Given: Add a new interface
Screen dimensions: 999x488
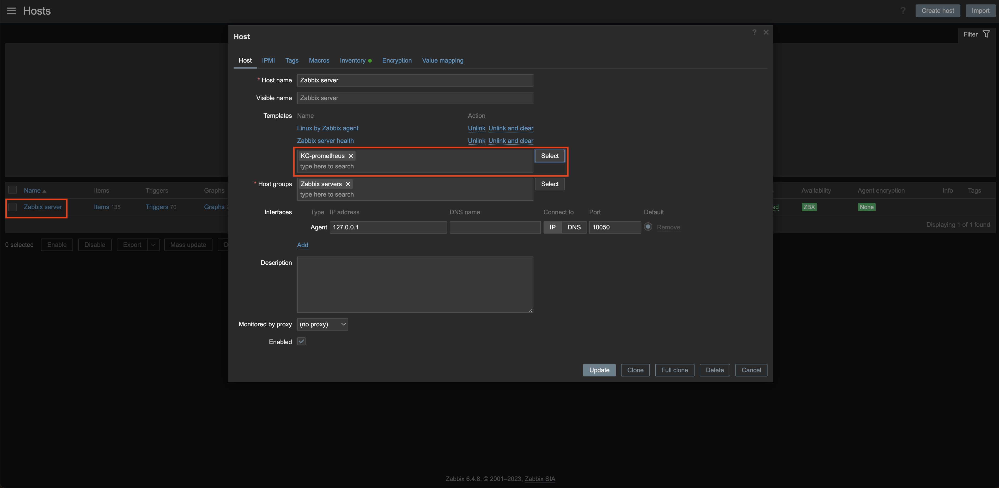Looking at the screenshot, I should tap(302, 245).
